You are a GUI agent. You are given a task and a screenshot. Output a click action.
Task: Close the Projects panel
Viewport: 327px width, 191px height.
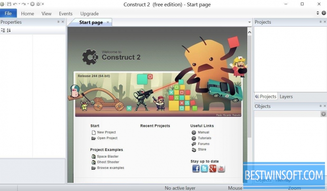(325, 22)
